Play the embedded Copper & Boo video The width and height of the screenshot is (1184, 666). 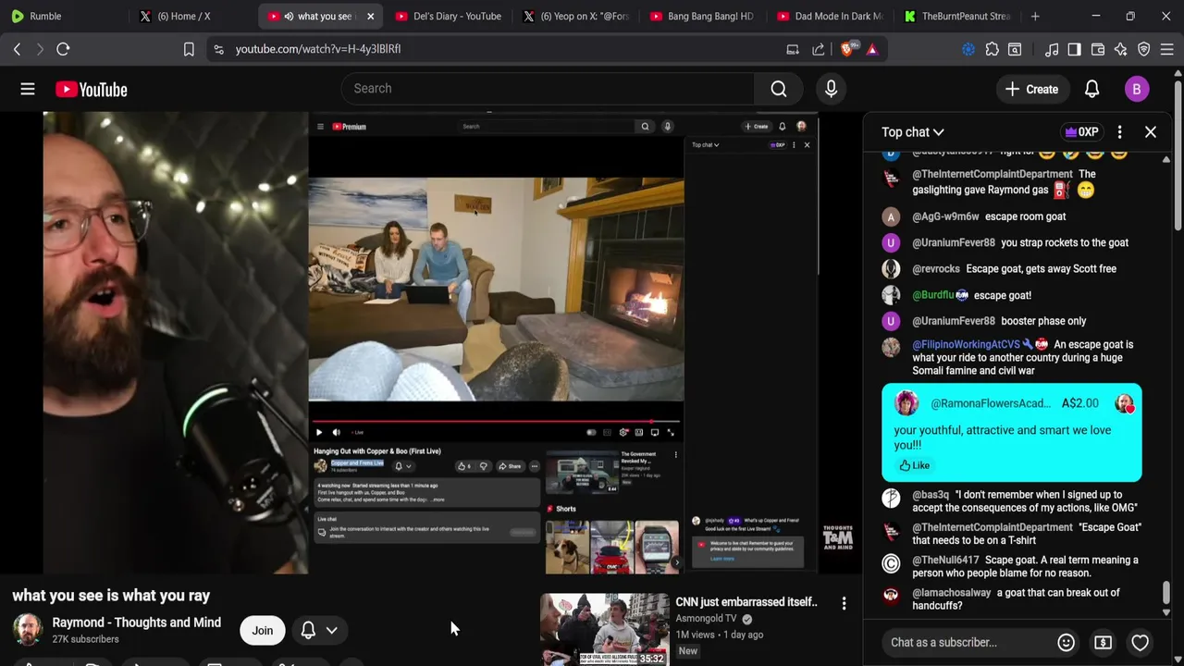(319, 432)
